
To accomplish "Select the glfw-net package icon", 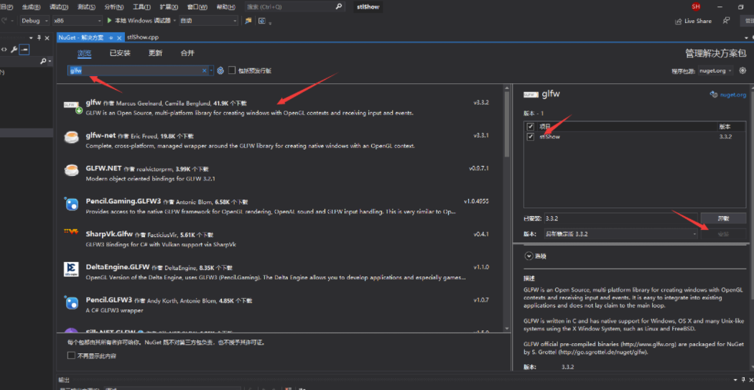I will [x=71, y=137].
